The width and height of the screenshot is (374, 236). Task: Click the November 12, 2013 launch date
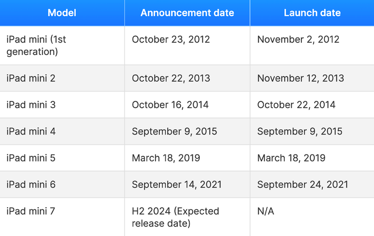pyautogui.click(x=300, y=78)
